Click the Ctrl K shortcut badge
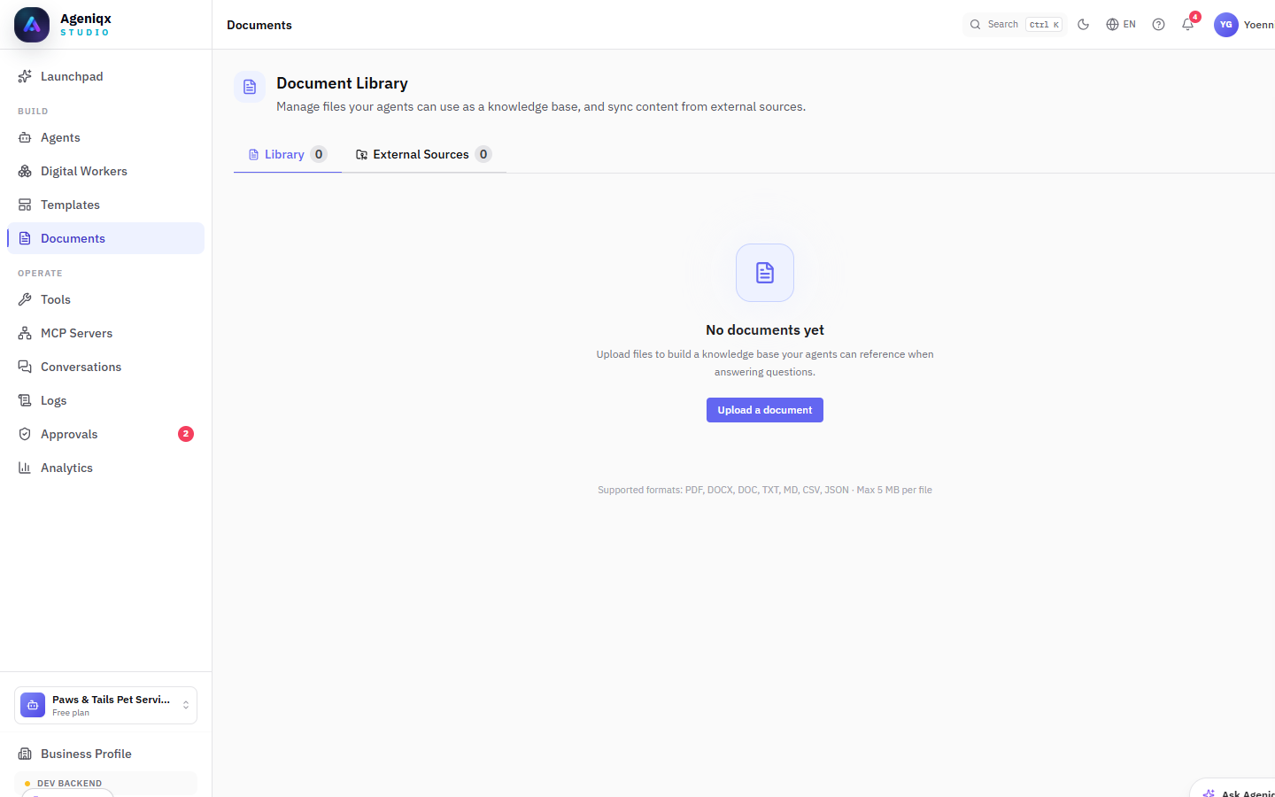 (x=1044, y=25)
